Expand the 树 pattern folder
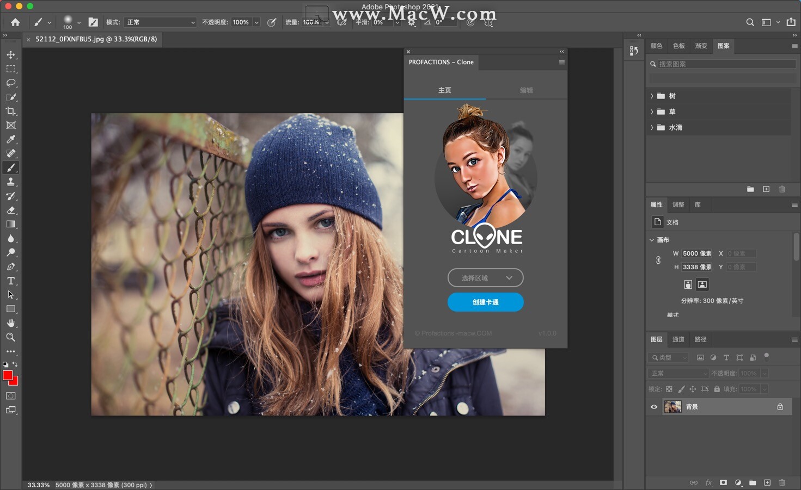This screenshot has height=490, width=801. (652, 96)
